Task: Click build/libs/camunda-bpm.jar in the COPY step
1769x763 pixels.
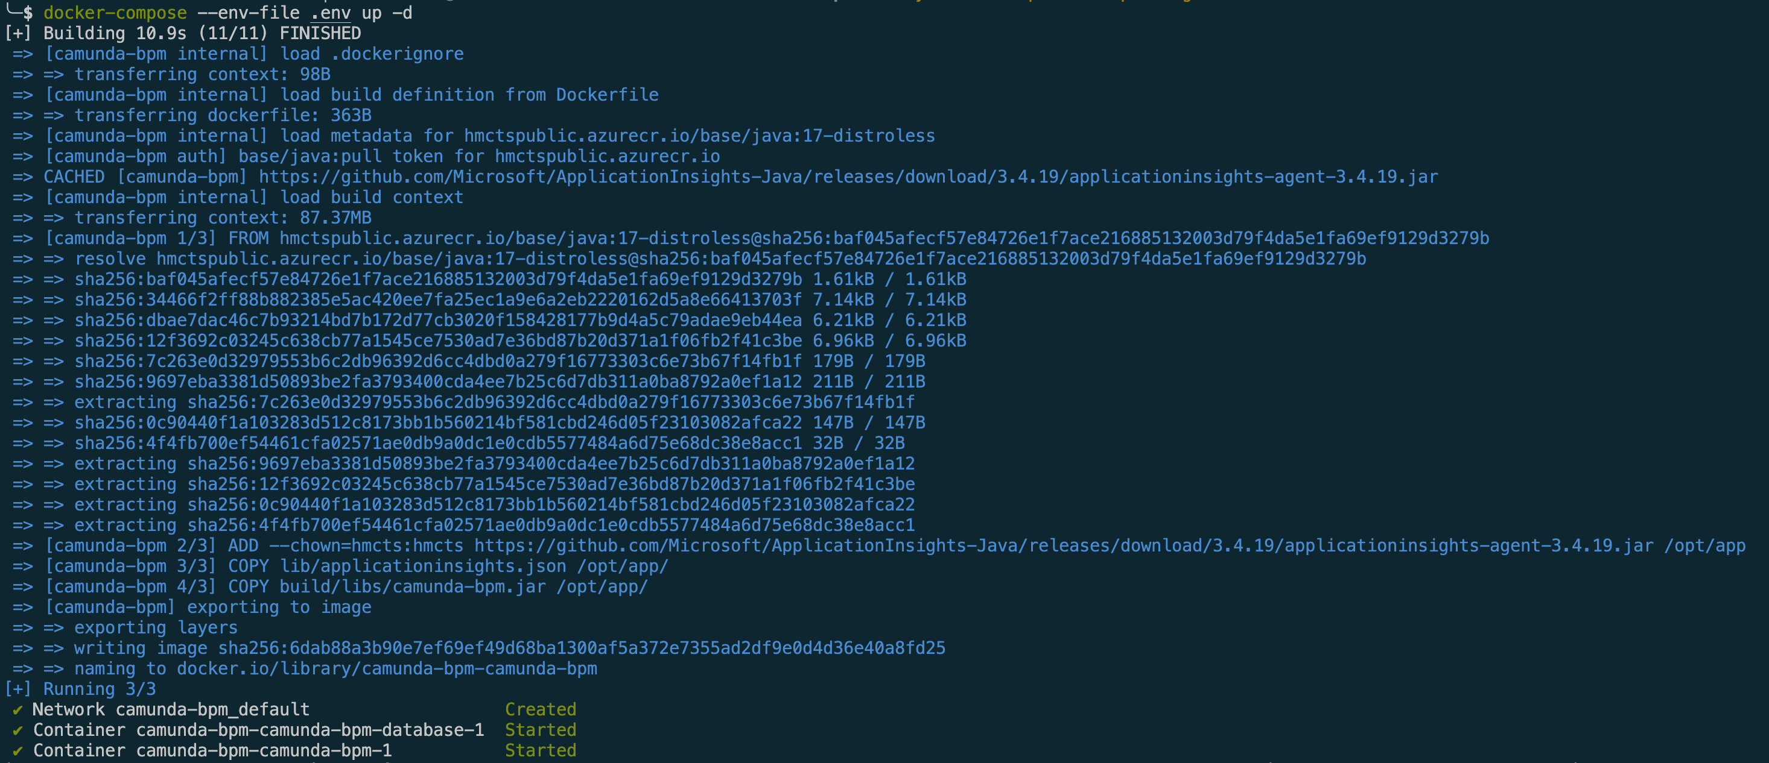Action: click(413, 588)
